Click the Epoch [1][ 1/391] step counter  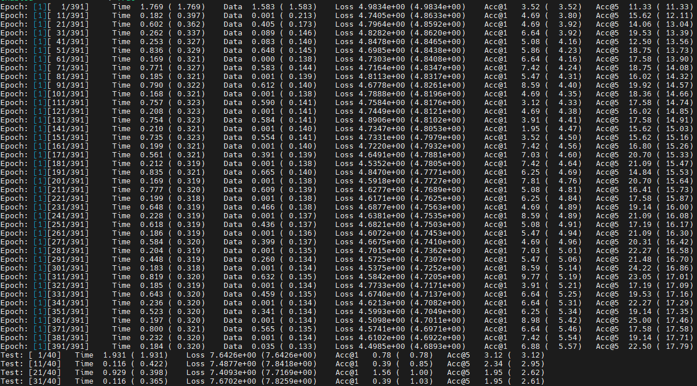click(x=61, y=6)
